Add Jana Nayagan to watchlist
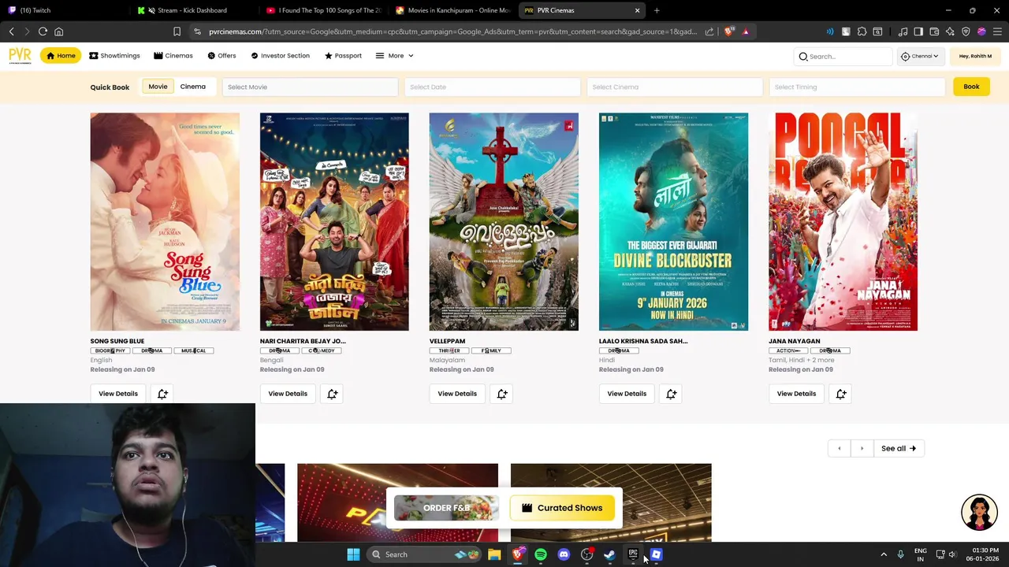 pyautogui.click(x=841, y=394)
